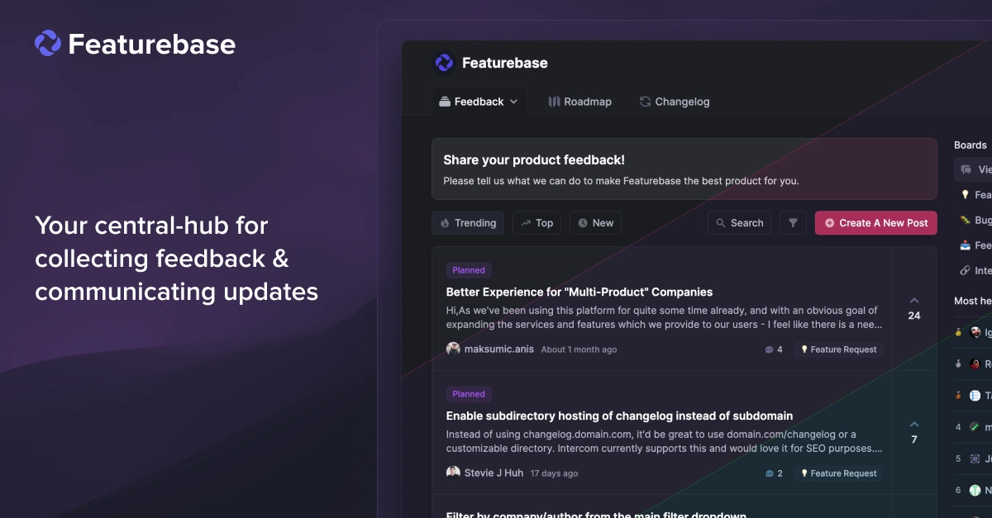Click the filter funnel icon

[x=793, y=223]
